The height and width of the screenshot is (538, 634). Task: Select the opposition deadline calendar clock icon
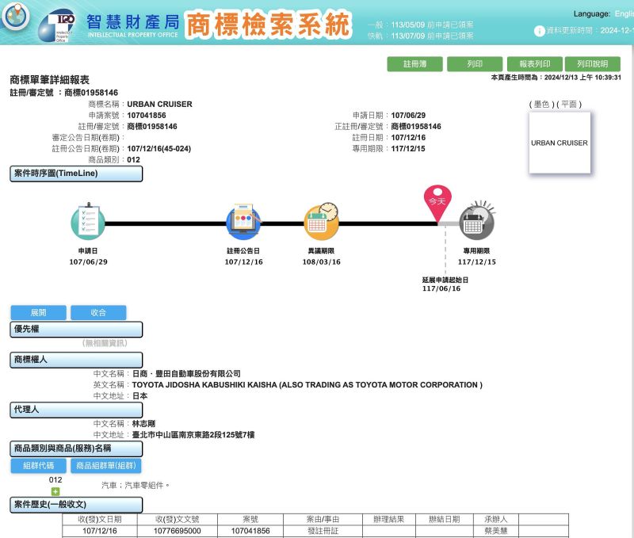(322, 222)
